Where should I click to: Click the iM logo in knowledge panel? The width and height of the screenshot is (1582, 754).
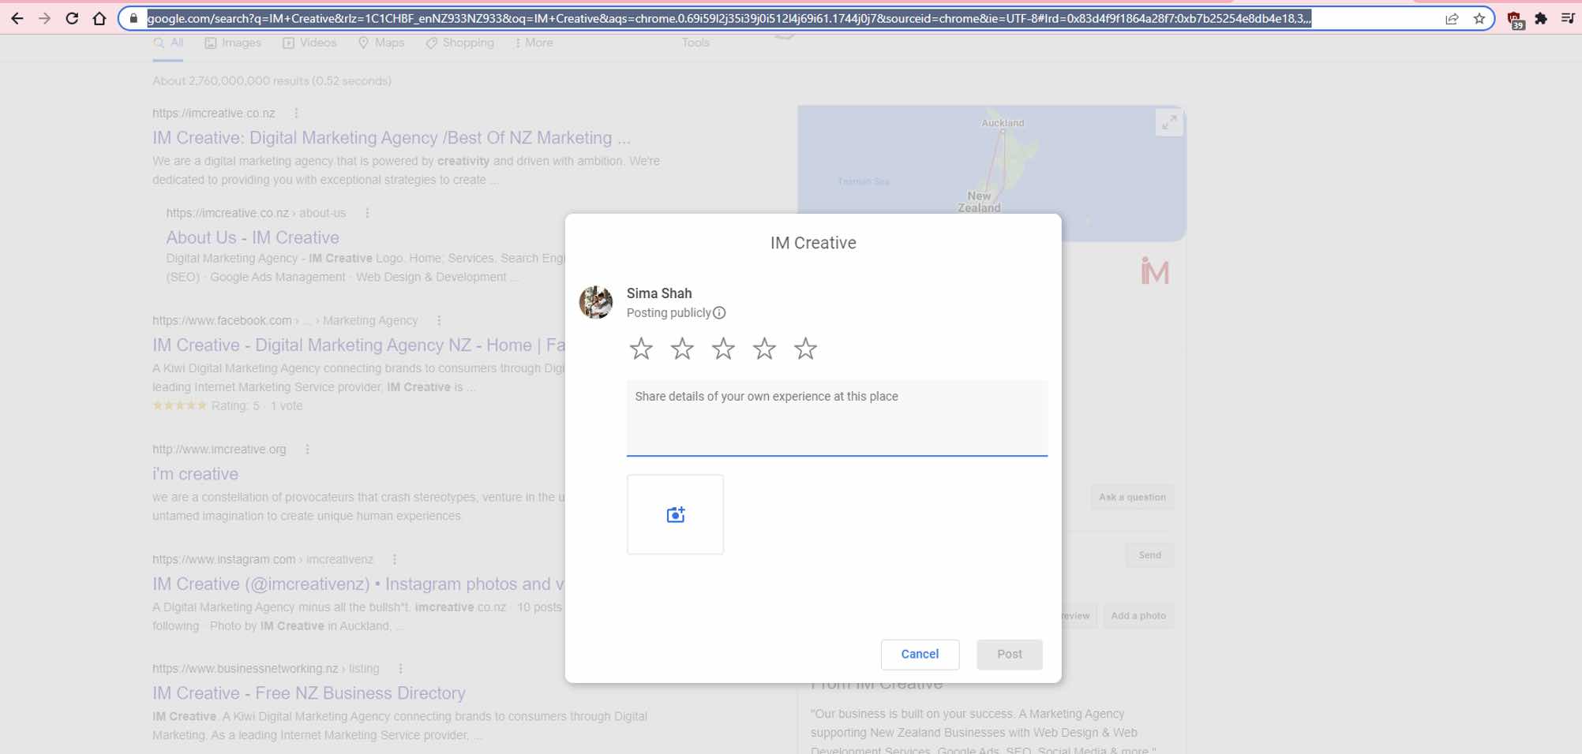pos(1154,271)
